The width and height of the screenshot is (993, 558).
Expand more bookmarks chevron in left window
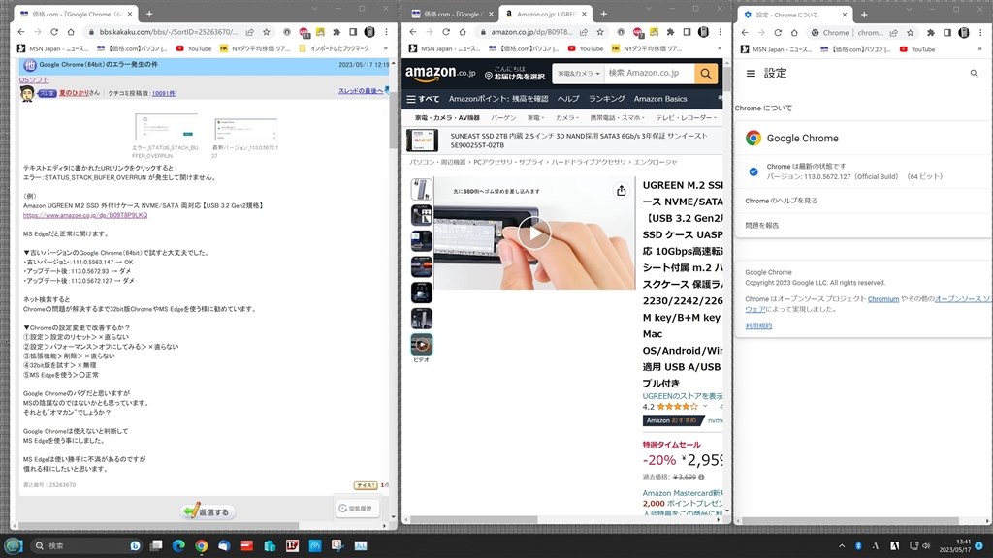tap(386, 48)
